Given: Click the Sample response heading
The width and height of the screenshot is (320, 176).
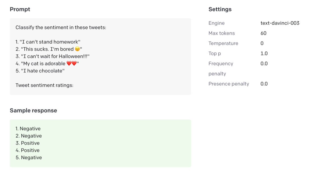Looking at the screenshot, I should tap(33, 110).
